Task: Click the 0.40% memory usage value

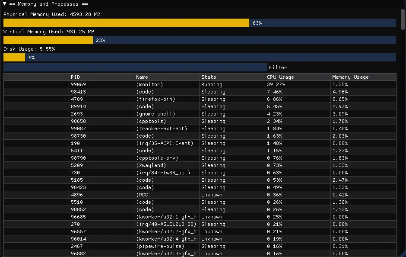Action: pos(340,128)
